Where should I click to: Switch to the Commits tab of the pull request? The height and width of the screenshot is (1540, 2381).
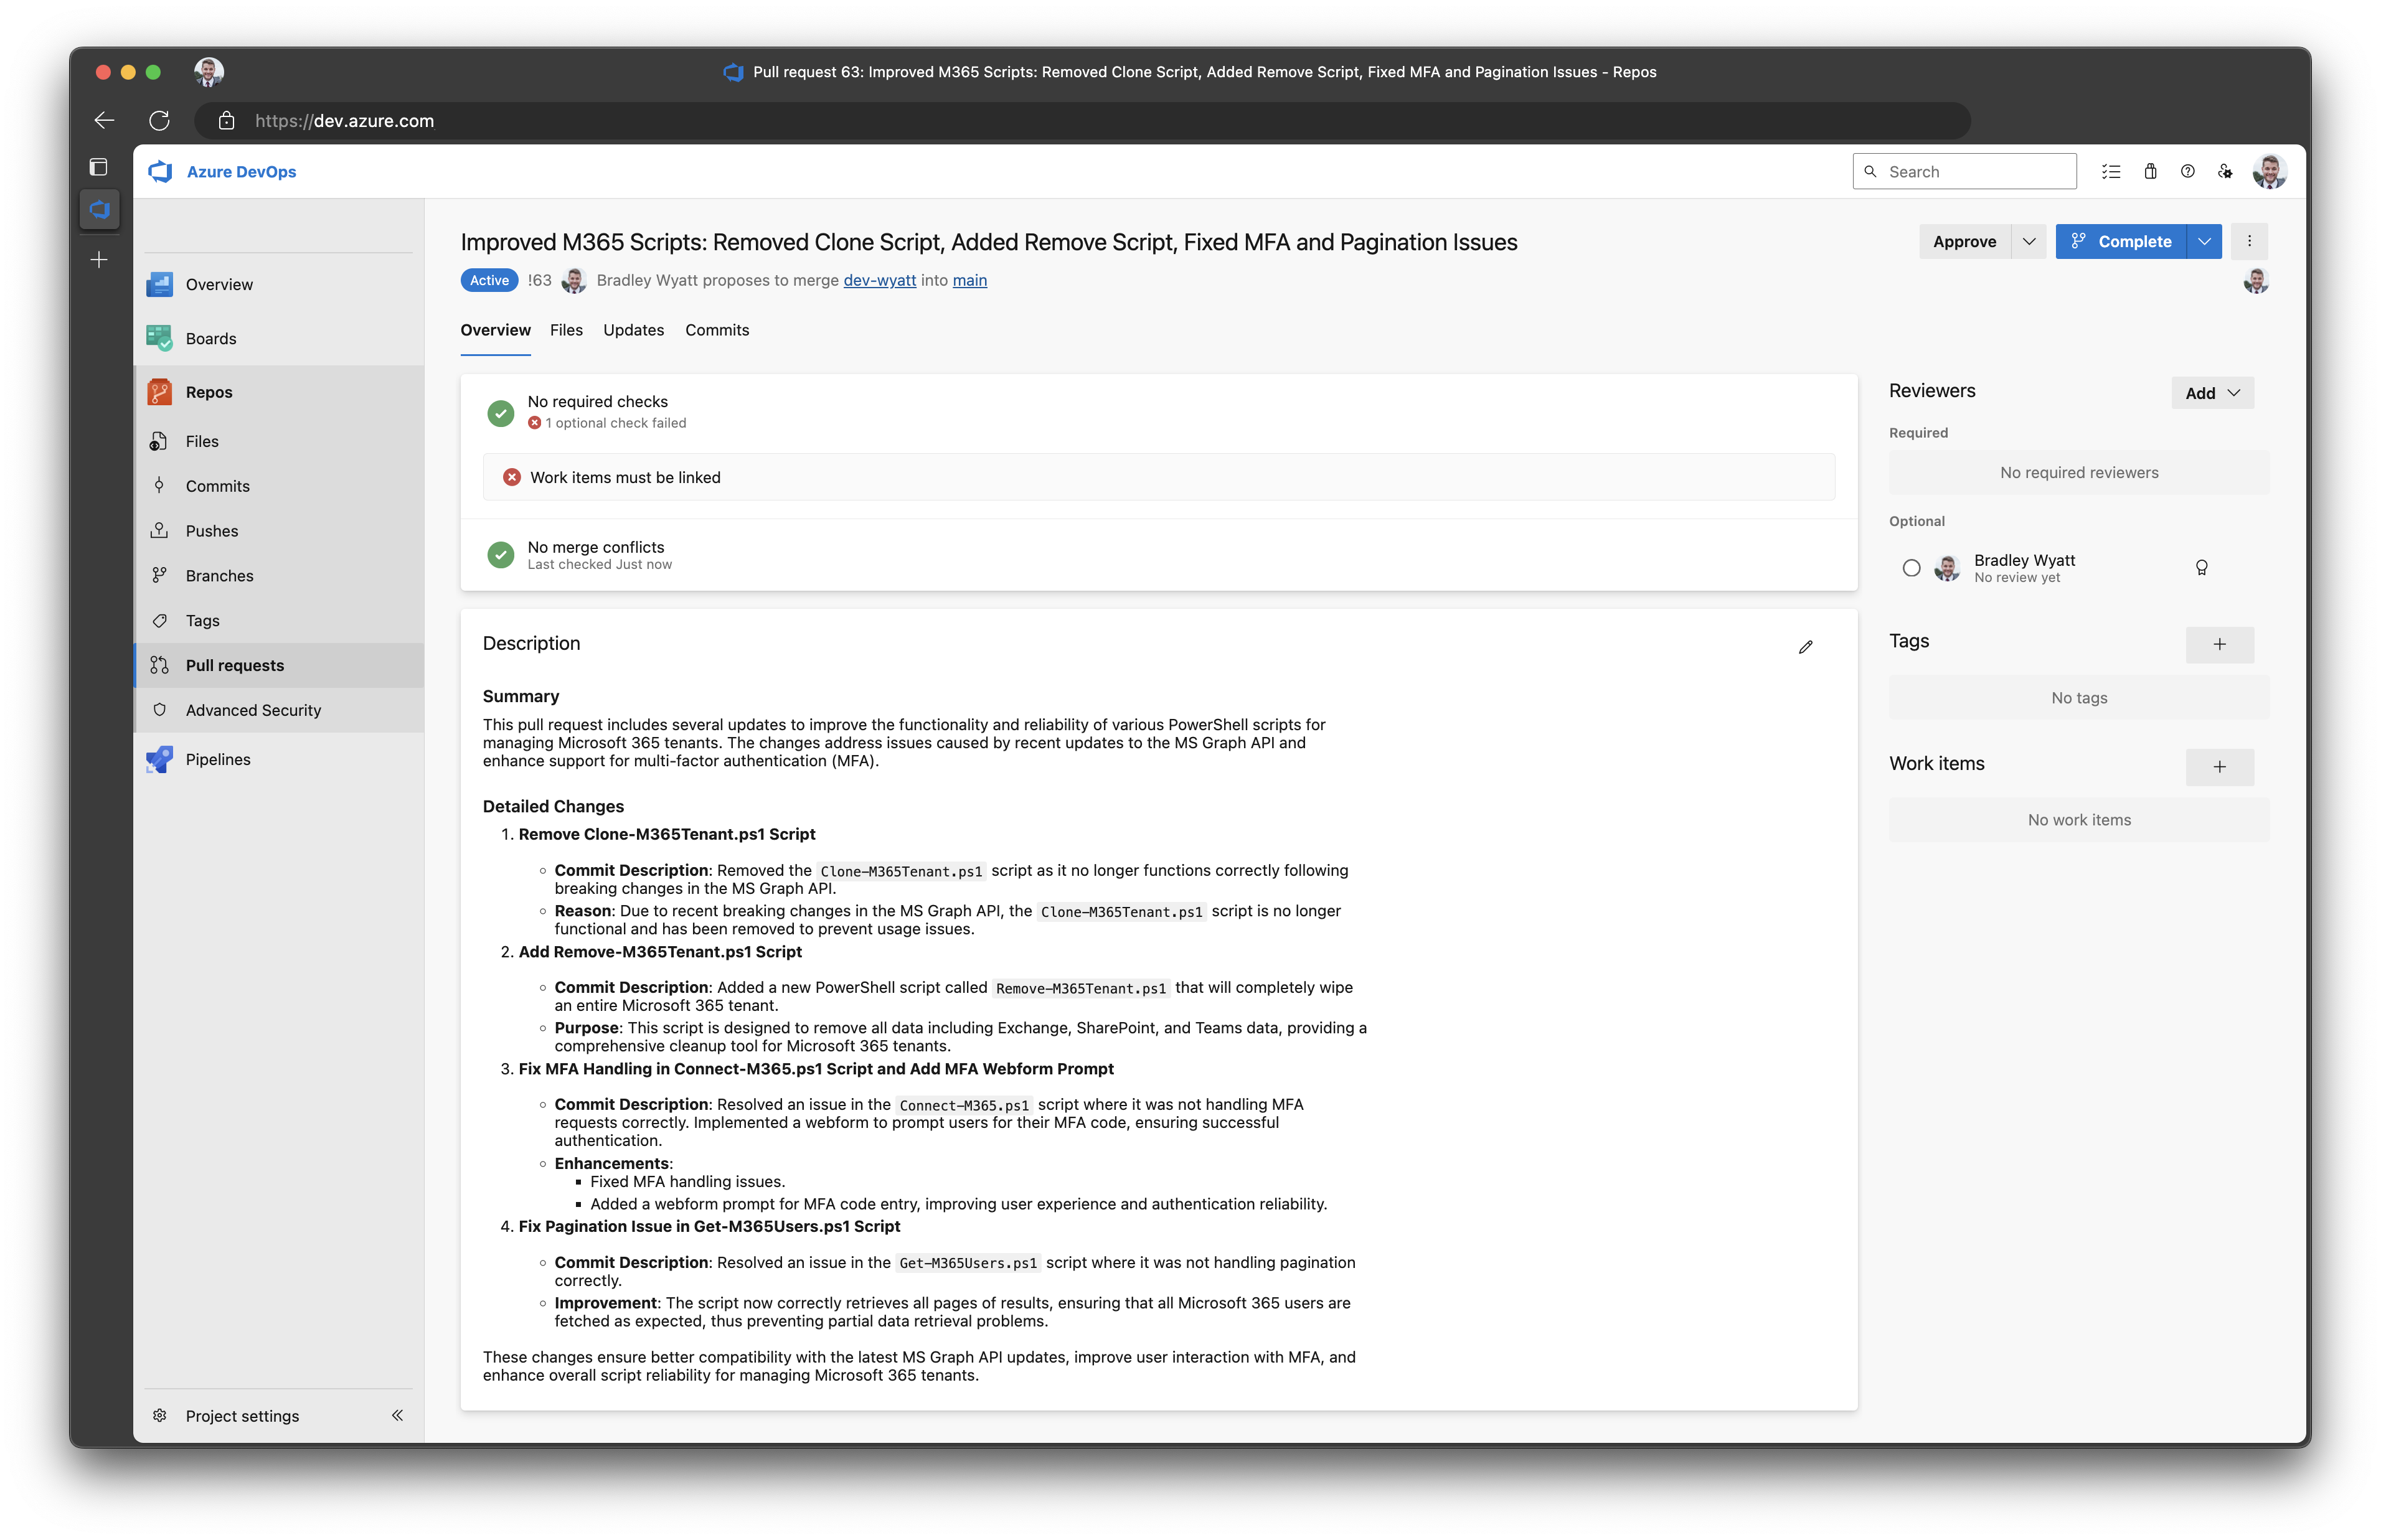(x=717, y=330)
